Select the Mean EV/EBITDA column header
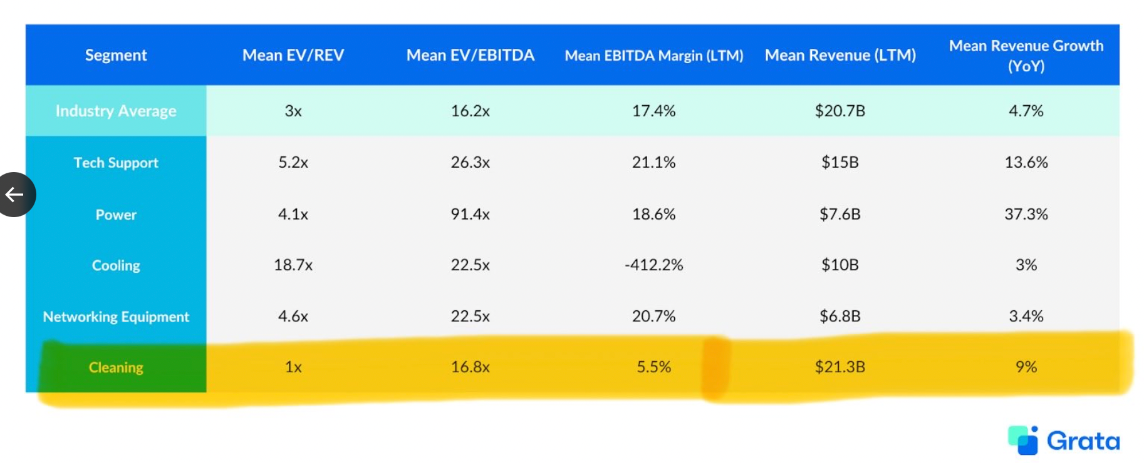The image size is (1144, 463). [x=470, y=56]
